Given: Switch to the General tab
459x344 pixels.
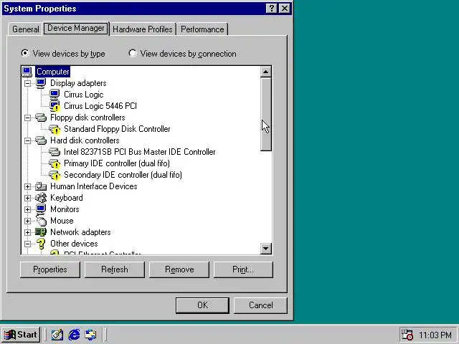Looking at the screenshot, I should 26,29.
